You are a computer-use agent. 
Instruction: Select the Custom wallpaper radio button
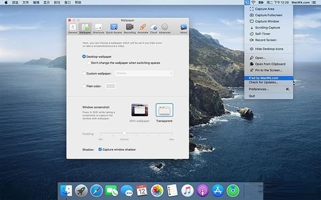click(84, 73)
